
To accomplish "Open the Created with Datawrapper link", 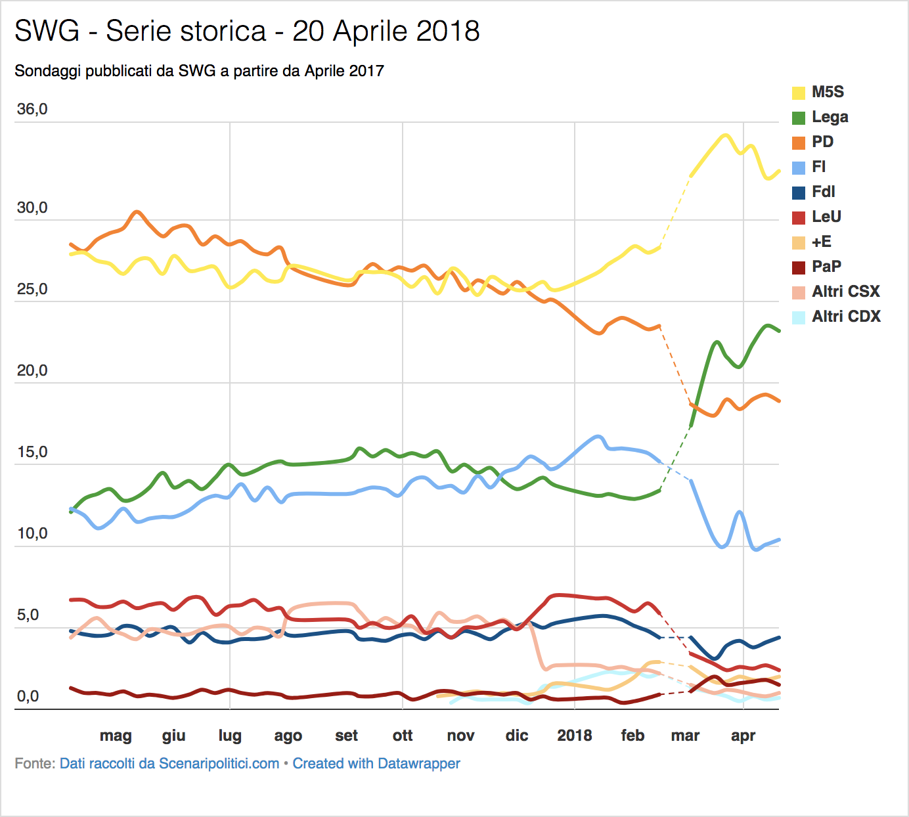I will (x=376, y=764).
